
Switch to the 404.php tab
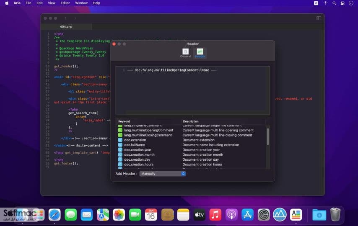click(x=66, y=27)
